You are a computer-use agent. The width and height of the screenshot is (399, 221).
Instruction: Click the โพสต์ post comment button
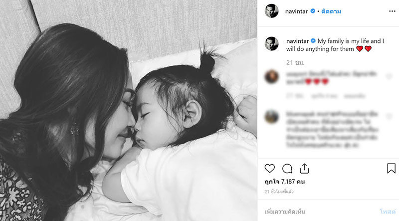(x=388, y=212)
